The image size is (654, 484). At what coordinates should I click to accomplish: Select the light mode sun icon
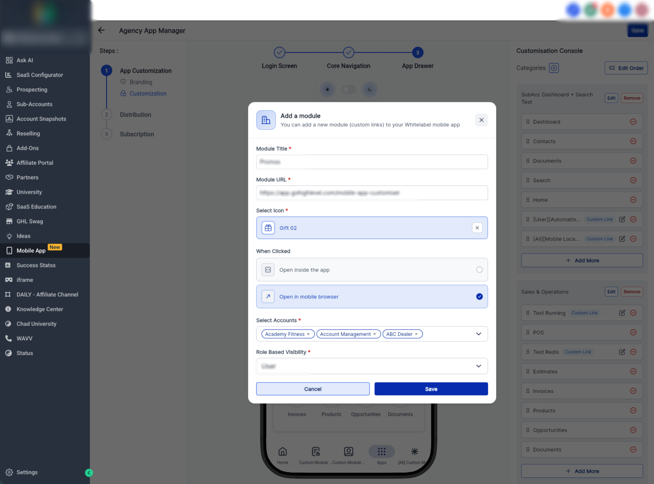(327, 89)
